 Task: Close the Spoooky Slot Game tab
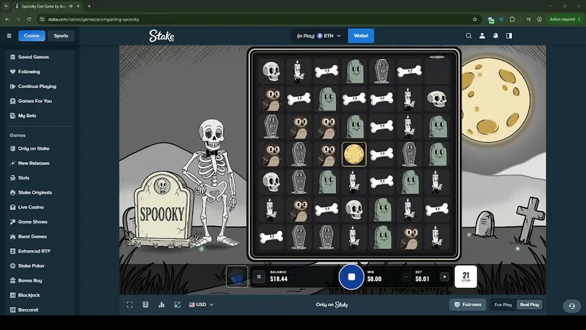tap(78, 6)
